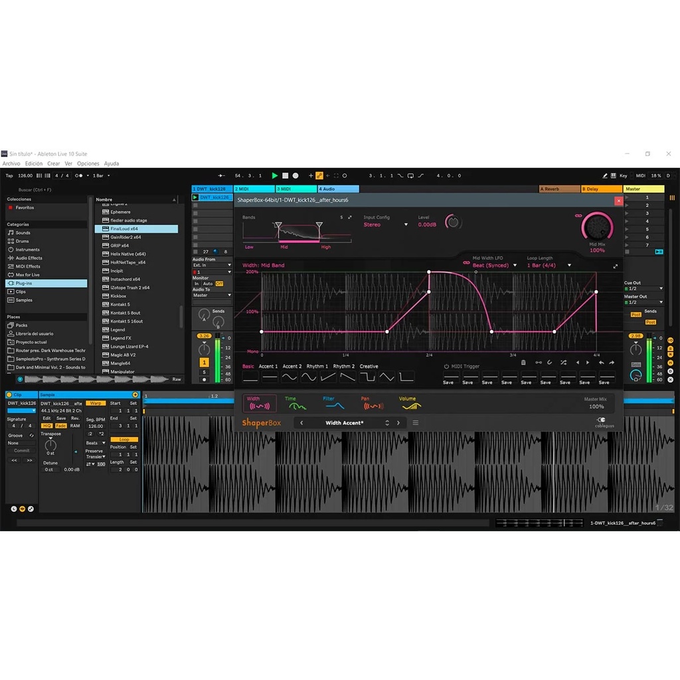Redo the ShaperBox edit arrow
This screenshot has height=680, width=680.
tap(612, 363)
